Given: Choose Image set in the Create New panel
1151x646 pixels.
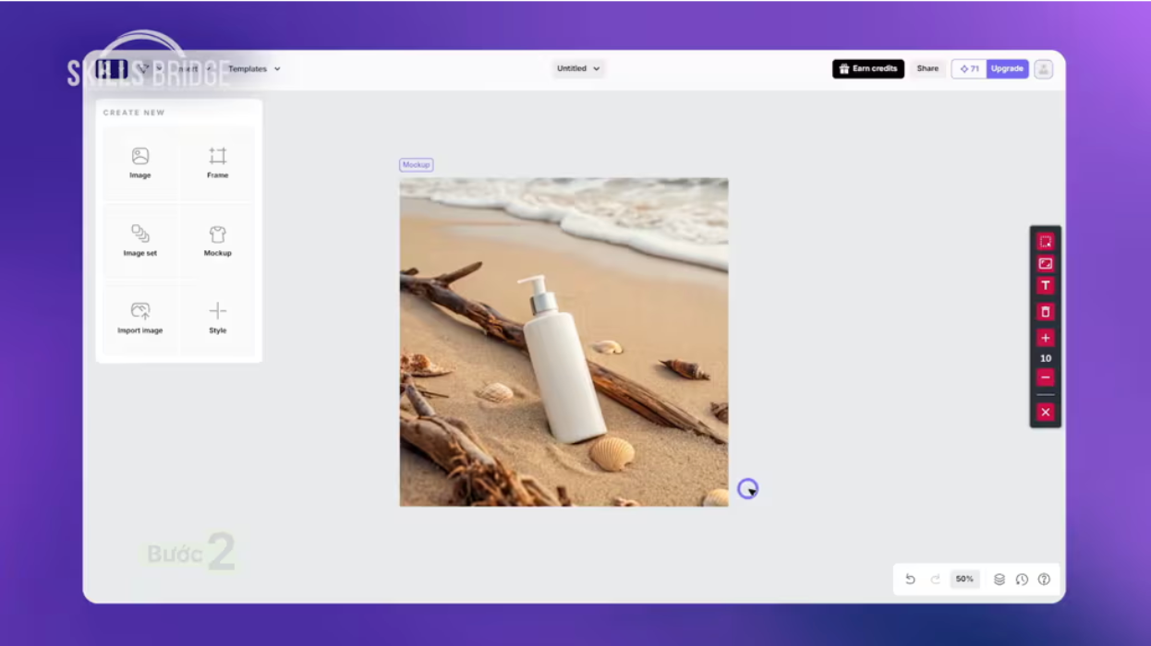Looking at the screenshot, I should point(140,240).
